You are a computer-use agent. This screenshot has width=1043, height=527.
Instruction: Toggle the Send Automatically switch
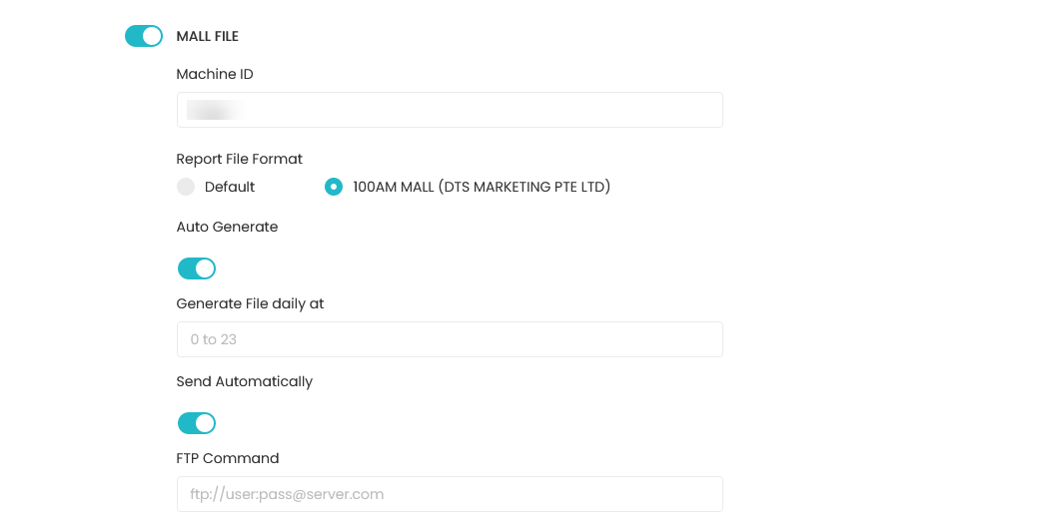point(197,422)
